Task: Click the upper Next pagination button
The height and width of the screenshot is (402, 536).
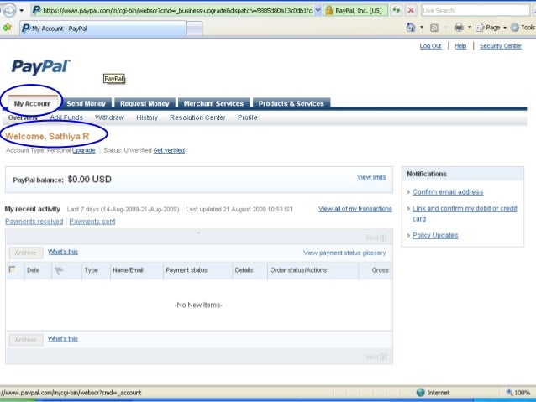Action: pyautogui.click(x=376, y=238)
